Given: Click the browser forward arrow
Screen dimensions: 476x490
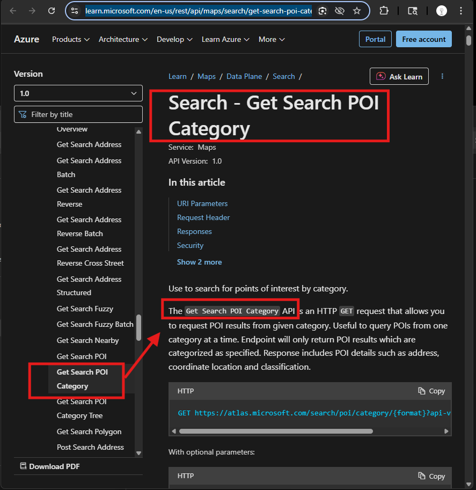Looking at the screenshot, I should 32,11.
